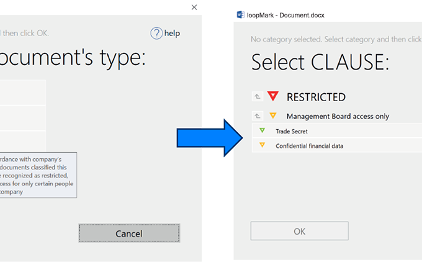Viewport: 422px width, 262px height.
Task: Click the restricted classification tooltip box
Action: click(x=37, y=175)
